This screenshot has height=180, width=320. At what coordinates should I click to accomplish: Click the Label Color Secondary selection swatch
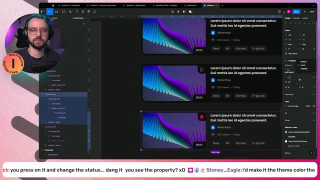(x=286, y=132)
